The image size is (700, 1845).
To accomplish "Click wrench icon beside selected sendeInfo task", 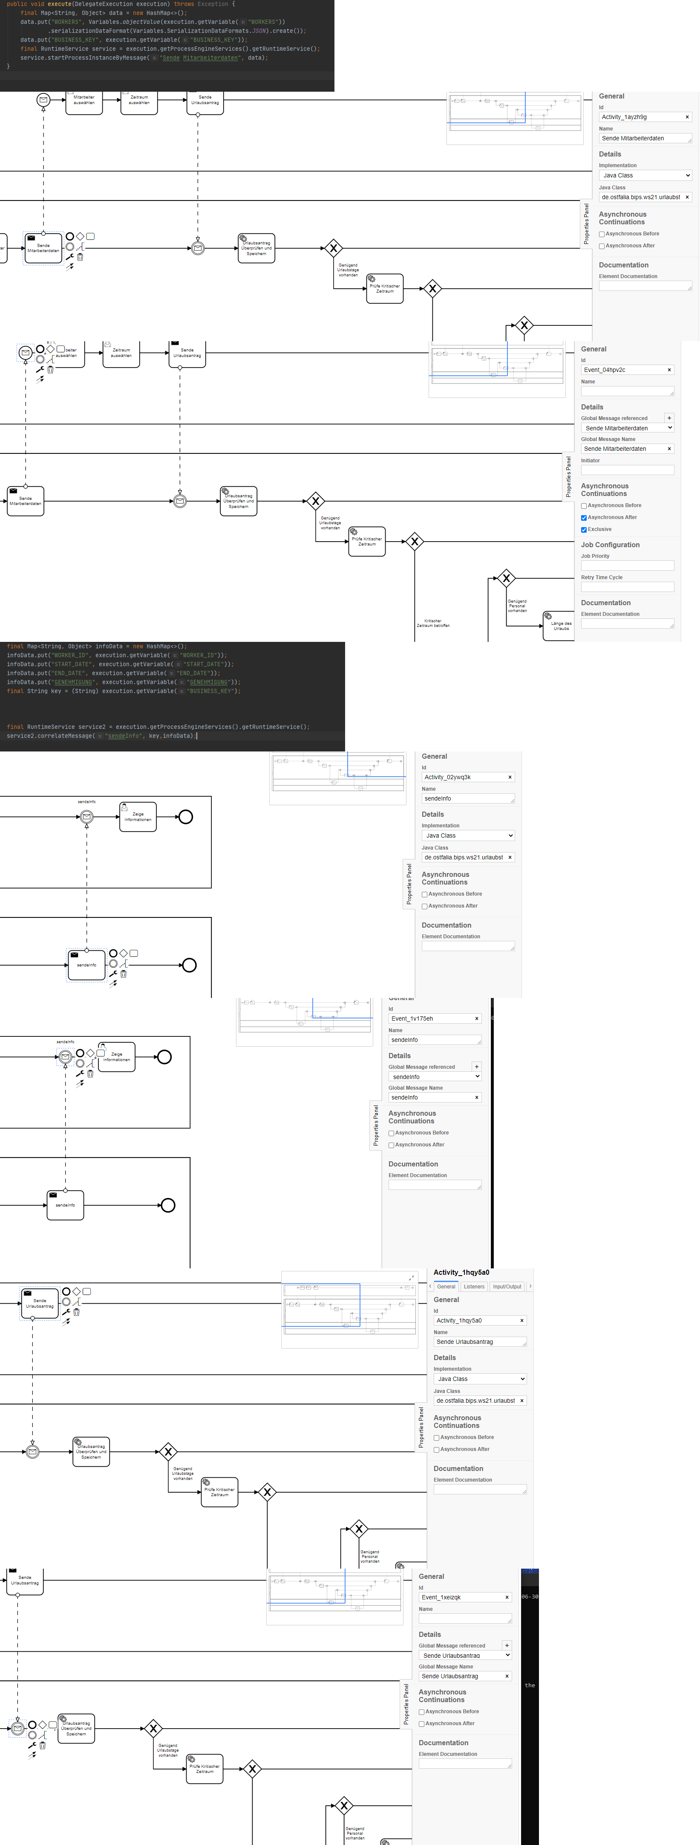I will pyautogui.click(x=112, y=974).
